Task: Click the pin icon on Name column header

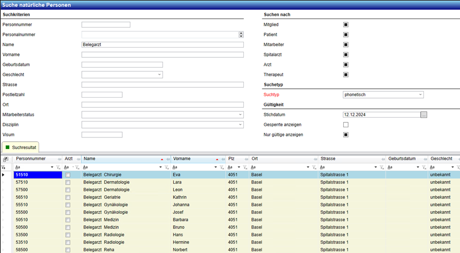Action: point(168,159)
